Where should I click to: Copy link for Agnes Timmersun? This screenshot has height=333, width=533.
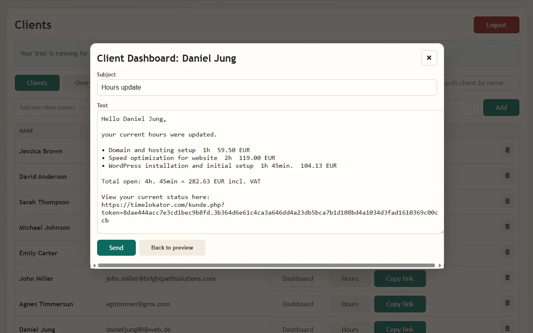point(400,304)
